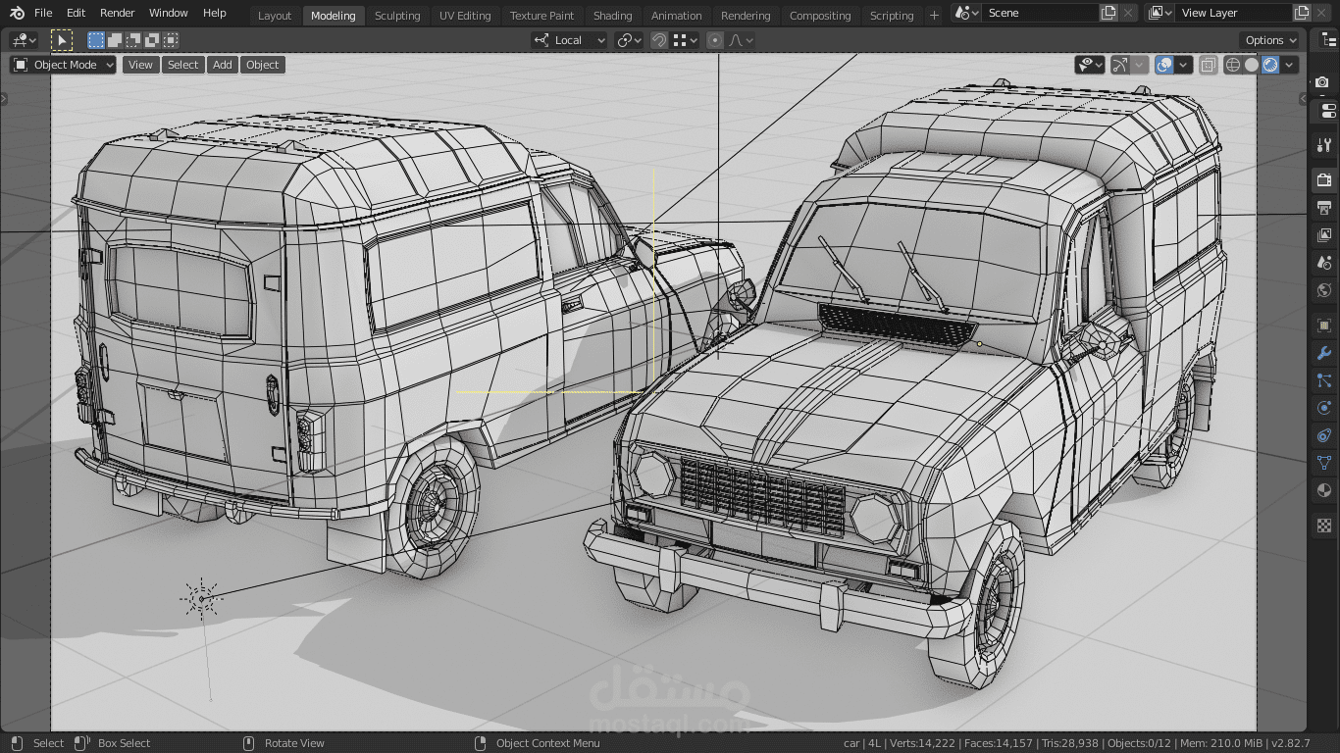The image size is (1340, 753).
Task: Open the Render menu
Action: pos(117,13)
